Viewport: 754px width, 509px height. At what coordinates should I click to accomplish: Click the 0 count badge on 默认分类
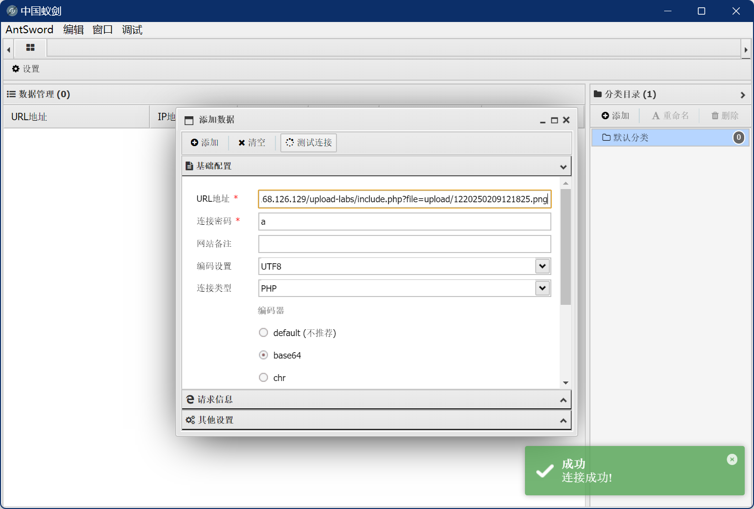(738, 138)
